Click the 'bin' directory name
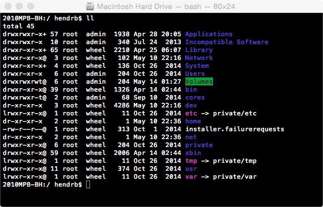The height and width of the screenshot is (207, 323). pyautogui.click(x=191, y=89)
